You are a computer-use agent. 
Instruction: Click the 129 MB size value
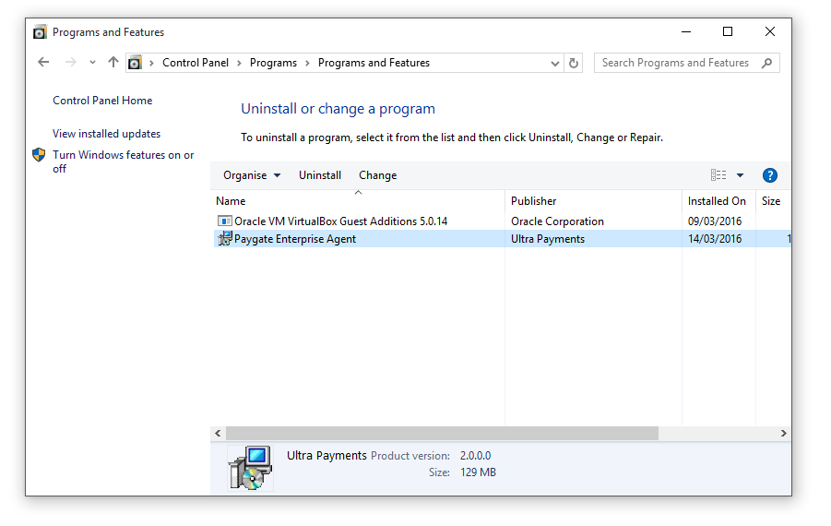pos(478,472)
